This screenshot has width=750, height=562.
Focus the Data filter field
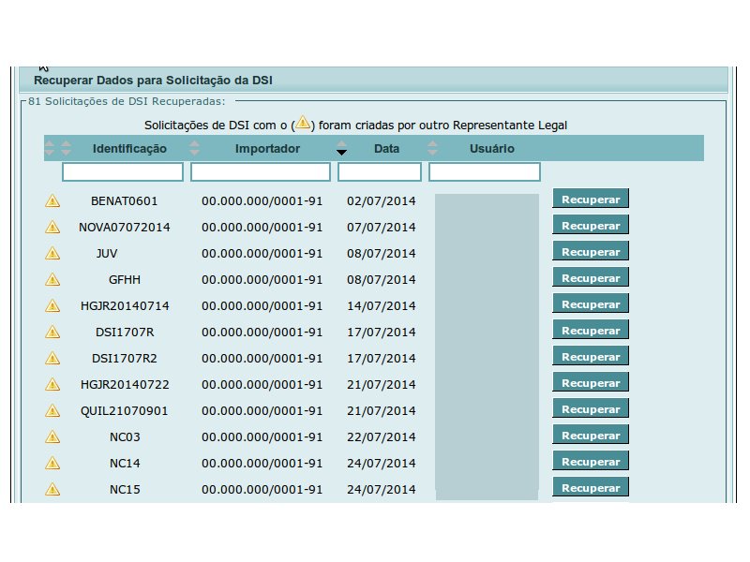380,172
